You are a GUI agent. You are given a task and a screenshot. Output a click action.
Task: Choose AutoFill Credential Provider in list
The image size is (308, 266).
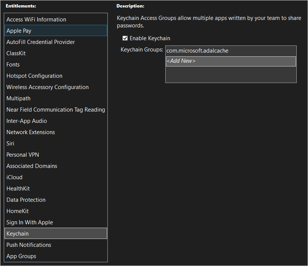pyautogui.click(x=41, y=42)
